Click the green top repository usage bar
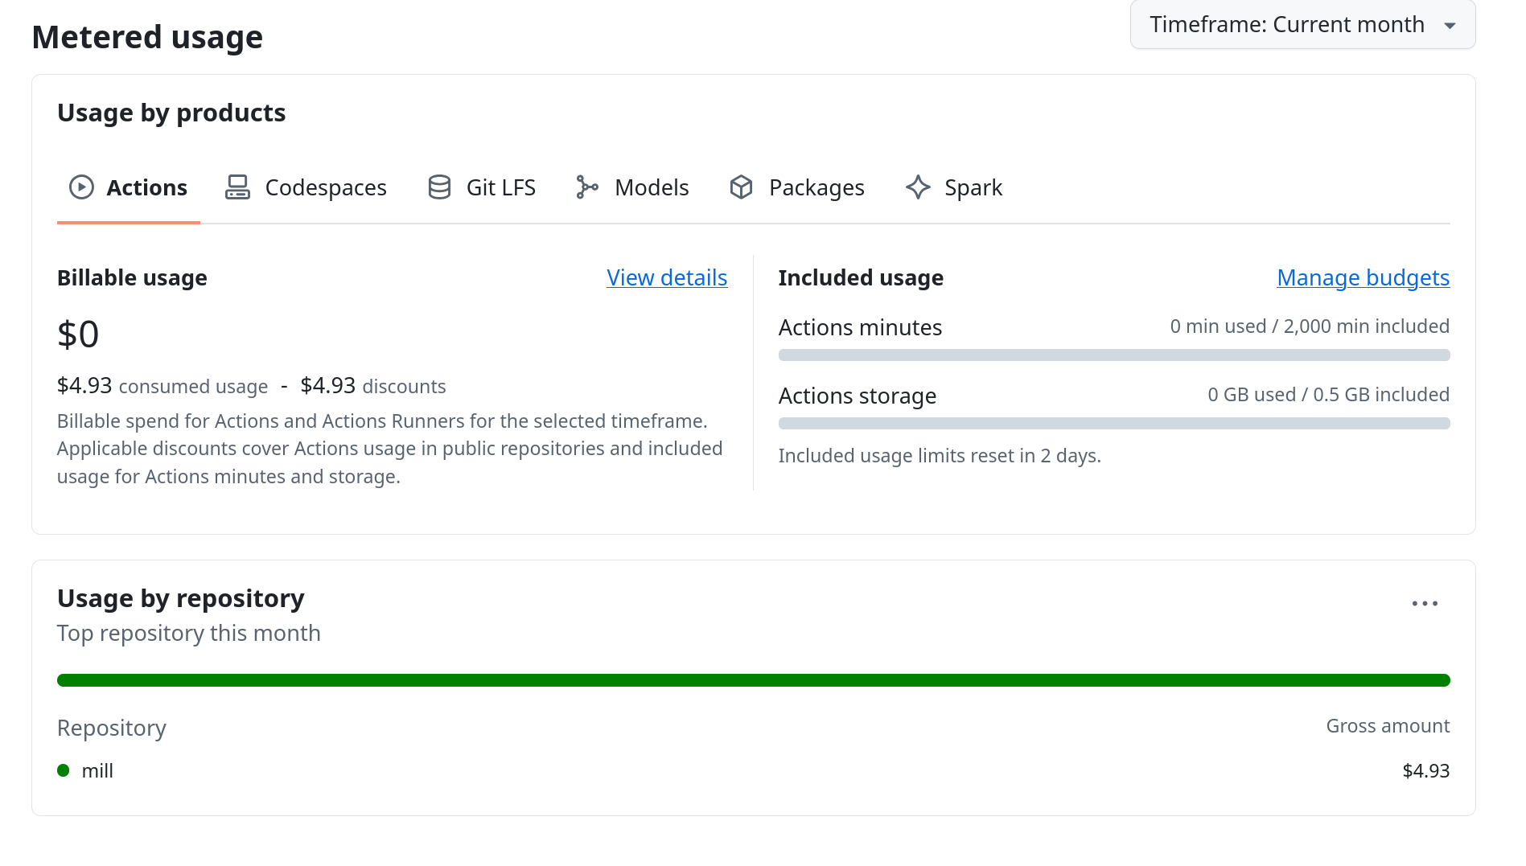 click(753, 679)
